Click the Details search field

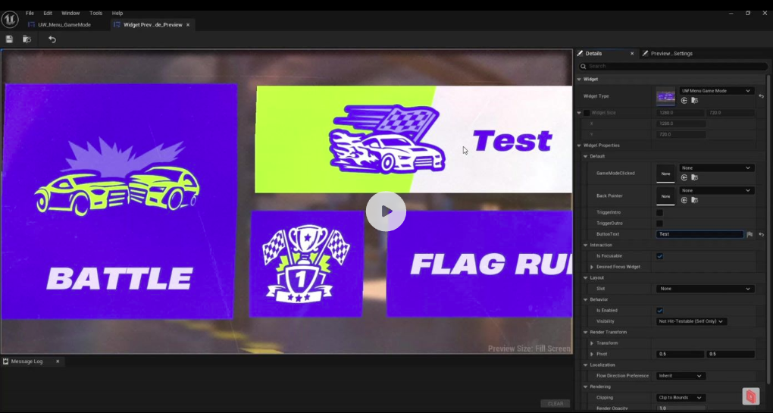(x=673, y=66)
